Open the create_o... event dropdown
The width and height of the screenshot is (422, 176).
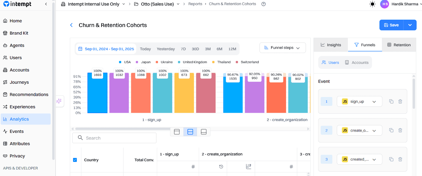[x=359, y=130]
